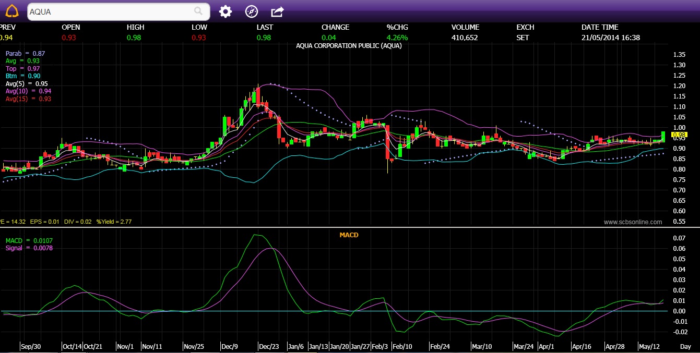Click the Signal value label in MACD panel
Viewport: 700px width, 353px height.
29,248
